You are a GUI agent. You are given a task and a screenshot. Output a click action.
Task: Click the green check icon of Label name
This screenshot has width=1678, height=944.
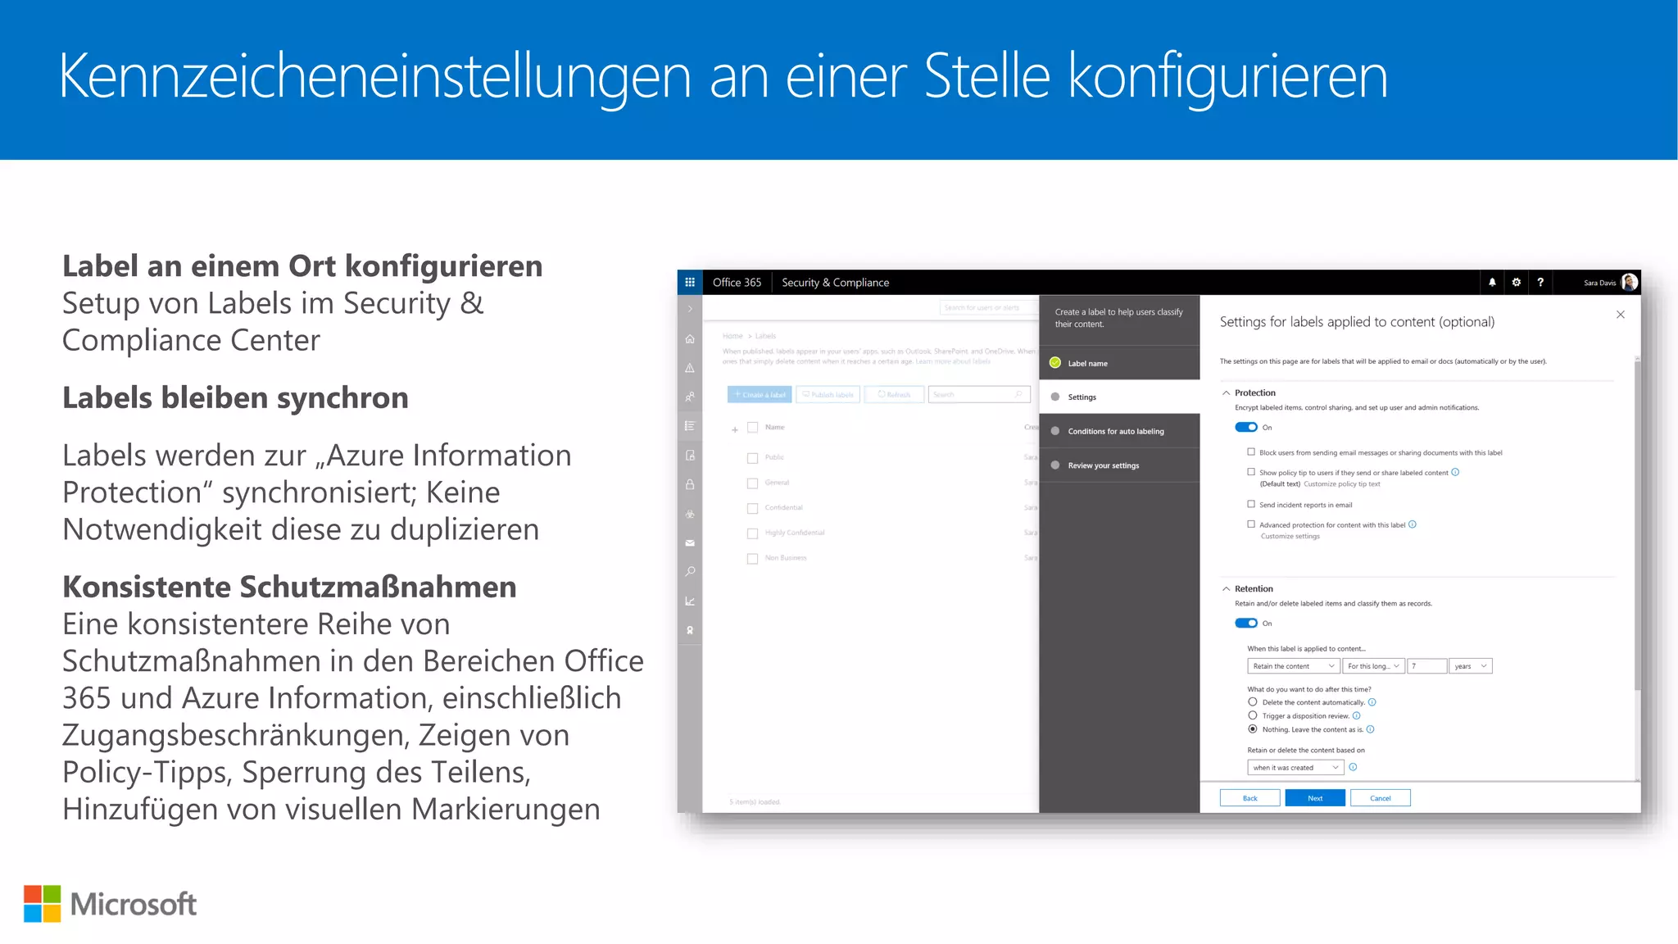pyautogui.click(x=1055, y=363)
